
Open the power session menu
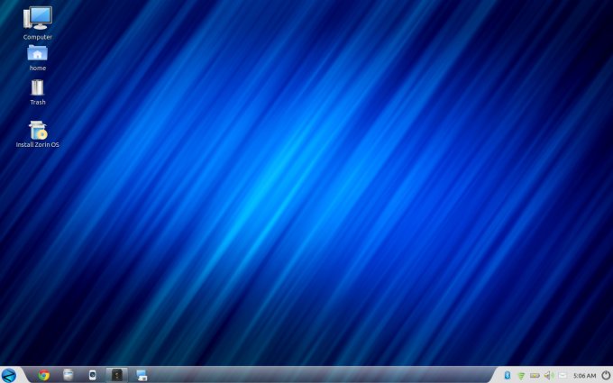pyautogui.click(x=606, y=376)
